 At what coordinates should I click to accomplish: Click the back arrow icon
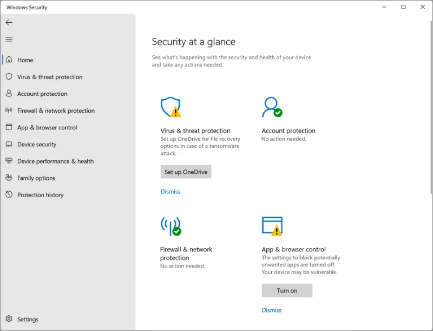coord(9,22)
